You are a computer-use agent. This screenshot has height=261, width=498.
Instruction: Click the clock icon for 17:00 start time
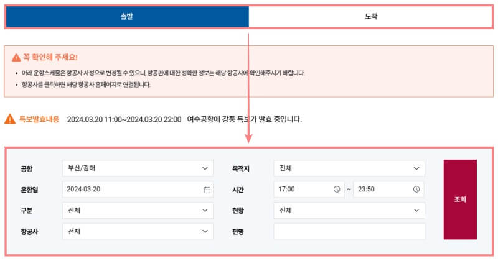pyautogui.click(x=337, y=190)
